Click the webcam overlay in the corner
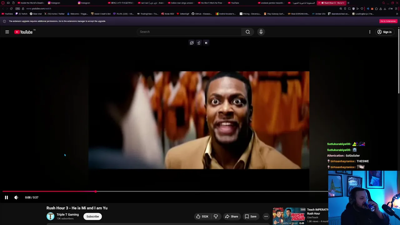Screen dimensions: 400x225 click(364, 198)
